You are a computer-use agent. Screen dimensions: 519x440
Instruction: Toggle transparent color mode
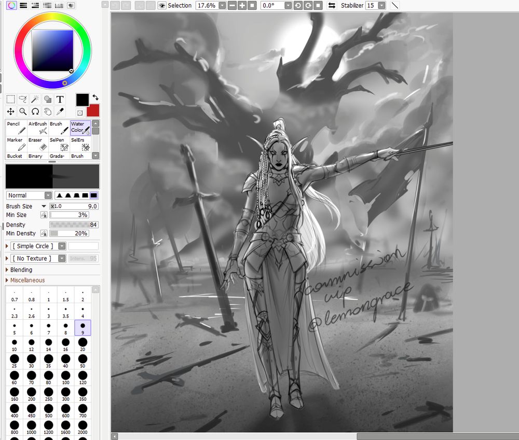pos(80,113)
